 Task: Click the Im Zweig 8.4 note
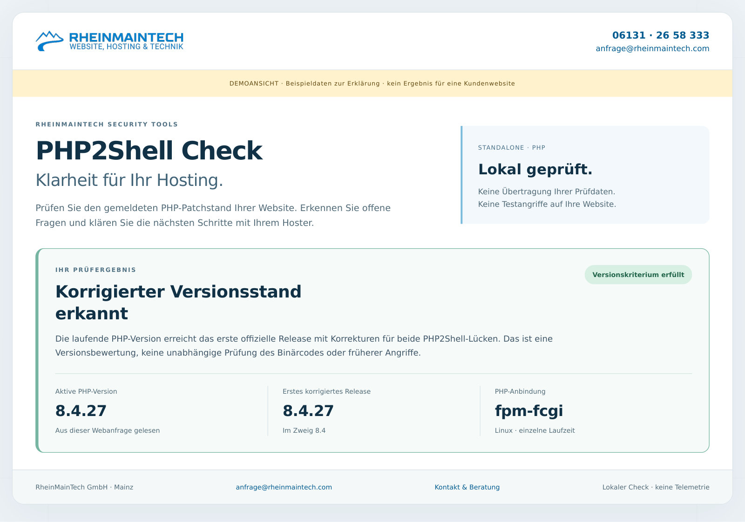[x=304, y=430]
